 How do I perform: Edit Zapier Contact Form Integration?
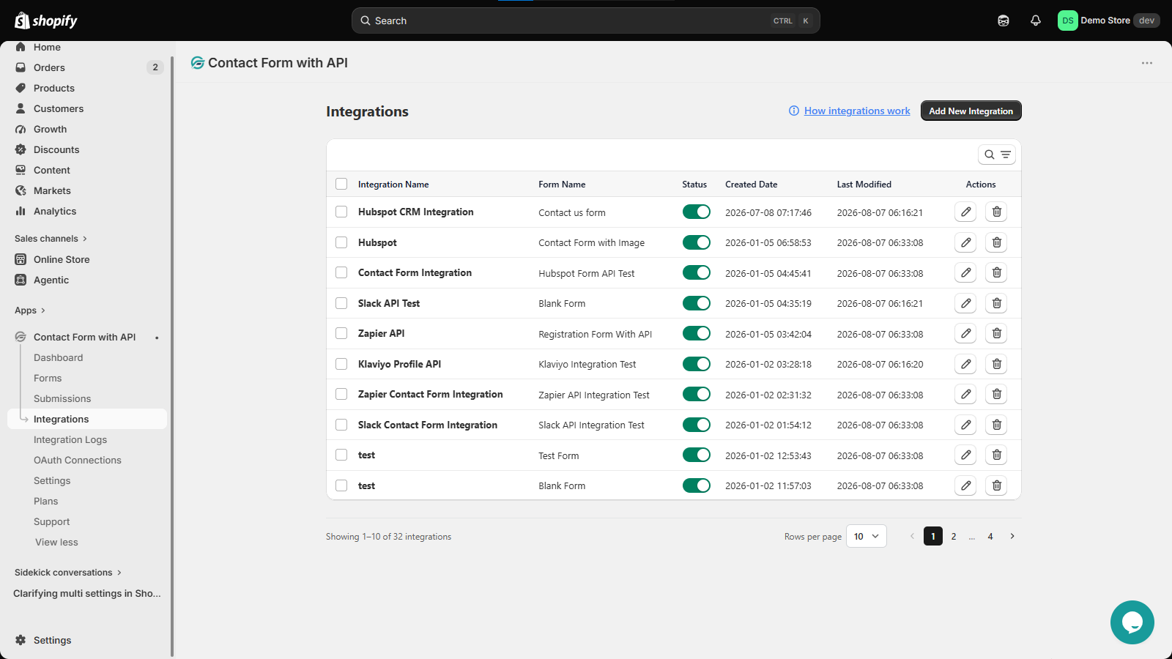click(965, 395)
